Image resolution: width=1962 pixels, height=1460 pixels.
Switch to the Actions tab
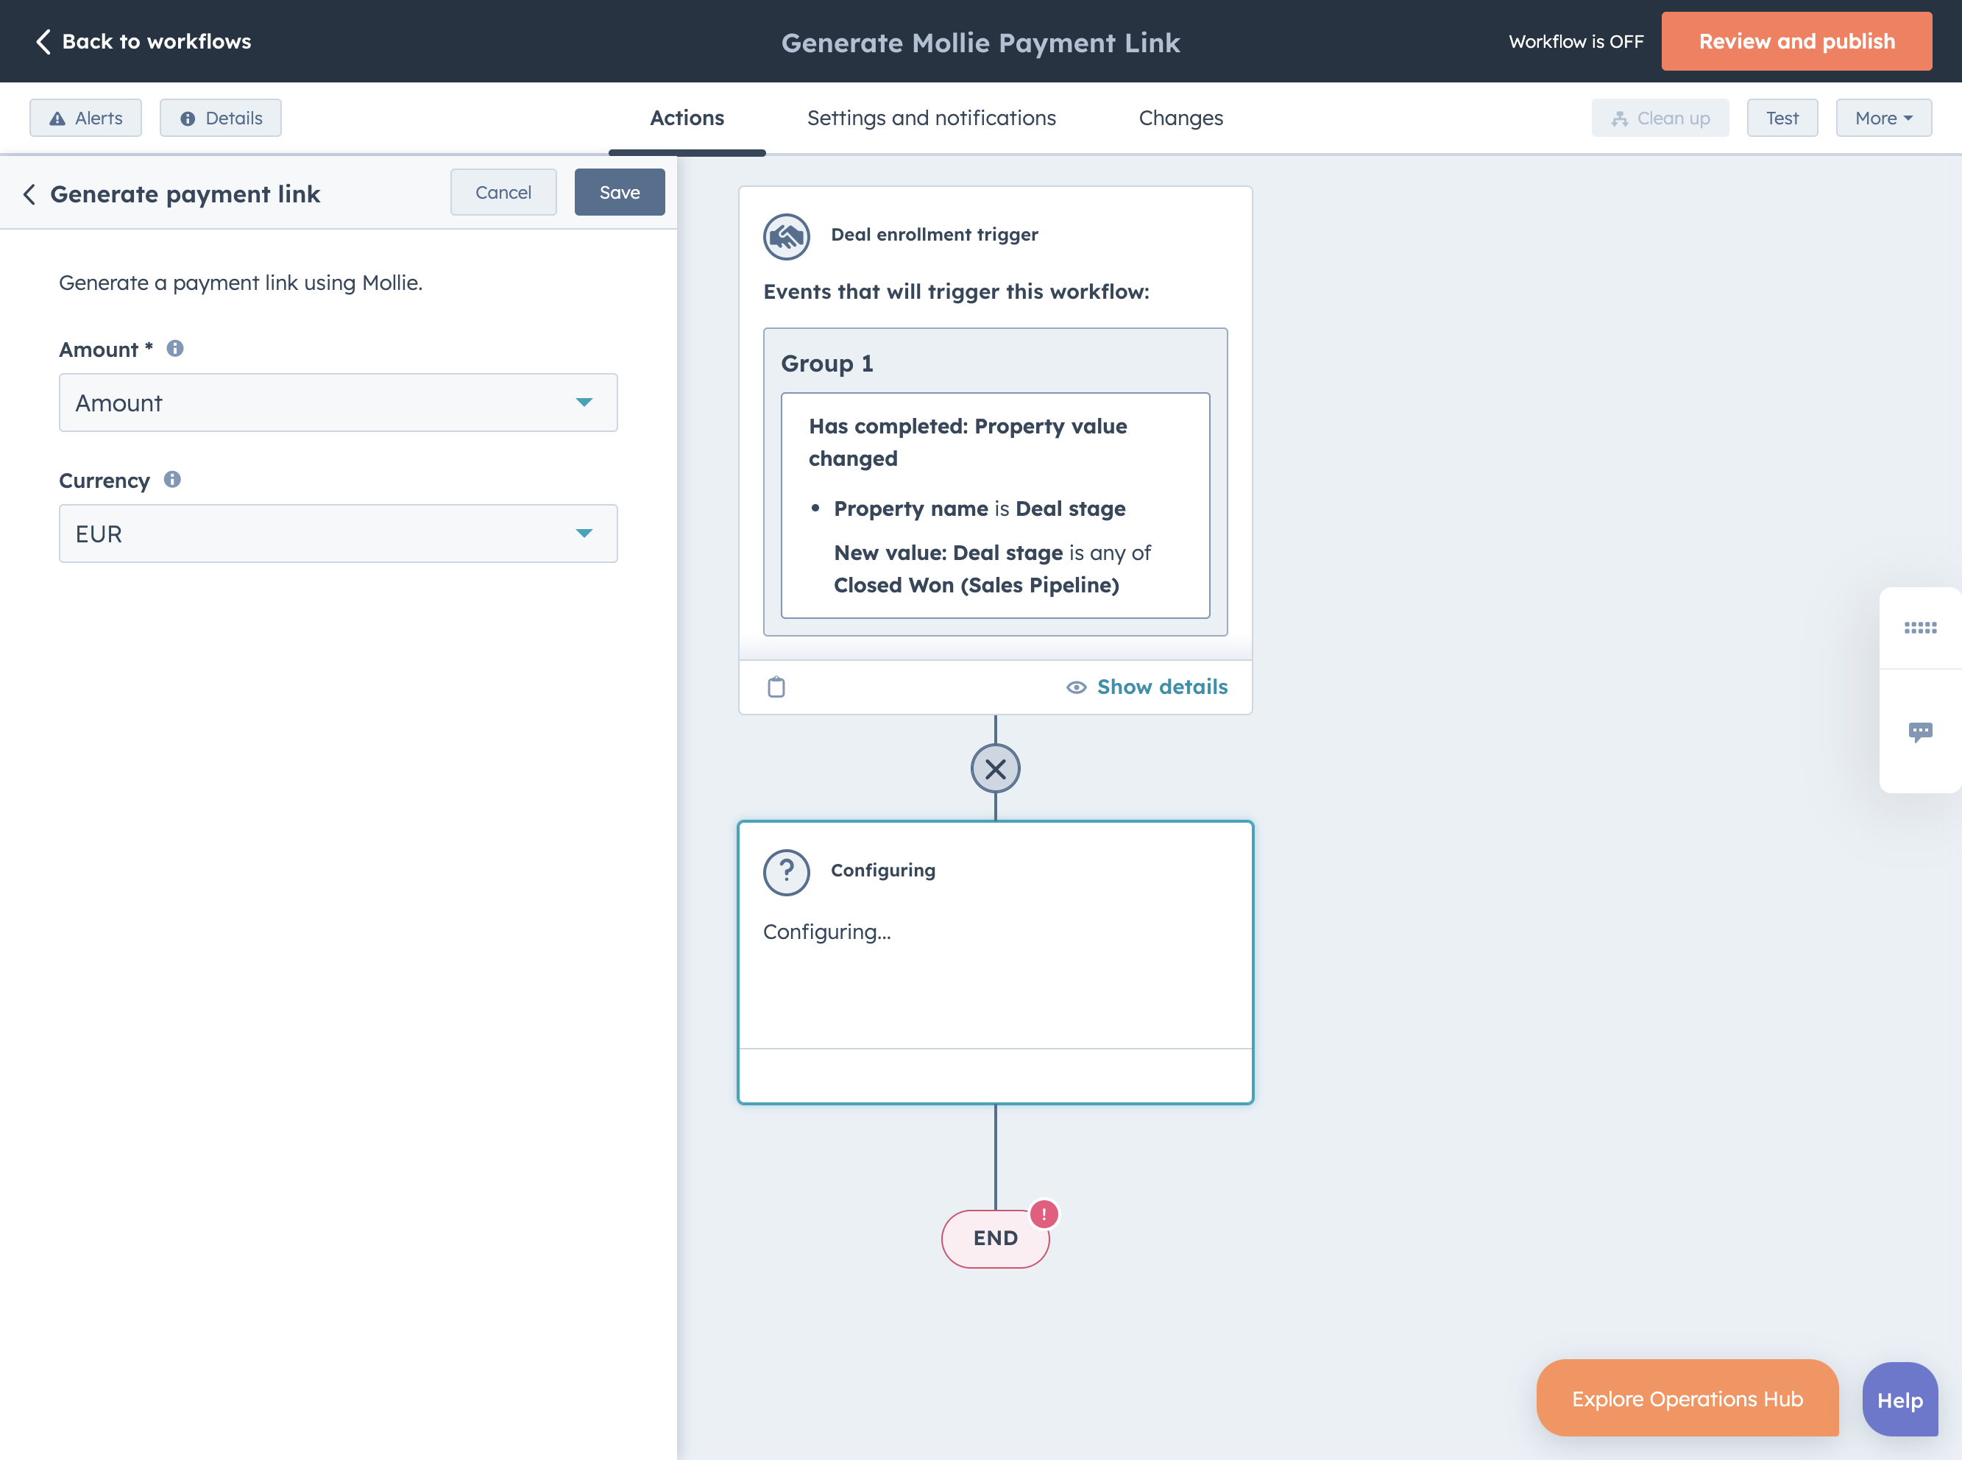point(687,118)
